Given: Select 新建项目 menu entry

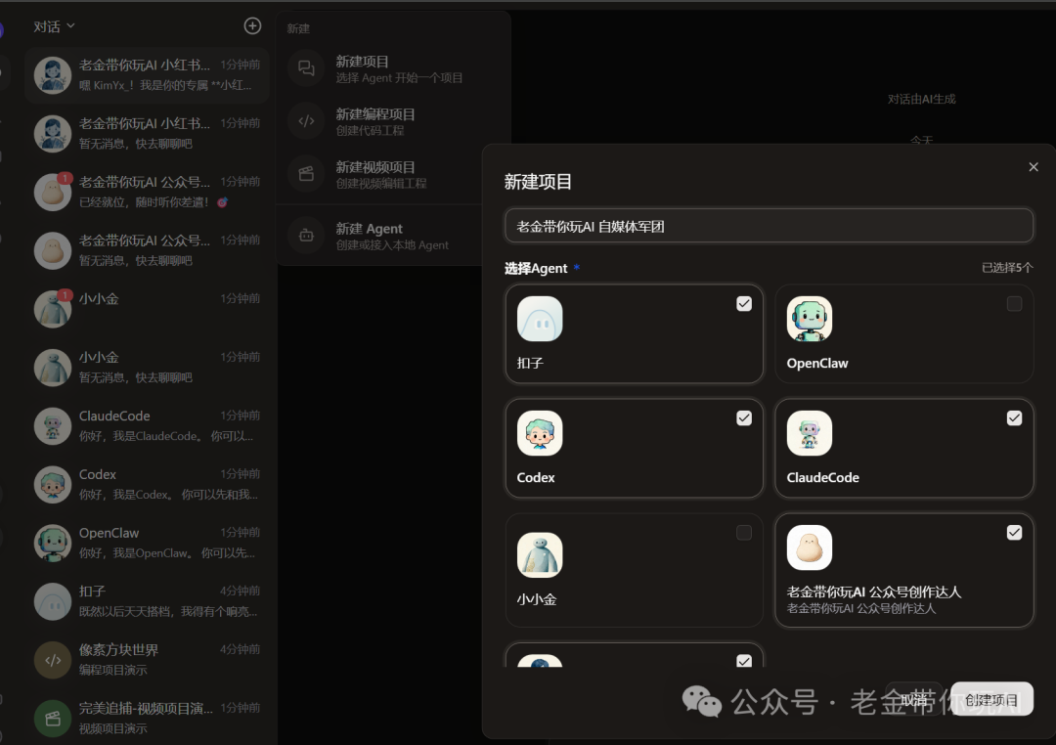Looking at the screenshot, I should [x=393, y=68].
